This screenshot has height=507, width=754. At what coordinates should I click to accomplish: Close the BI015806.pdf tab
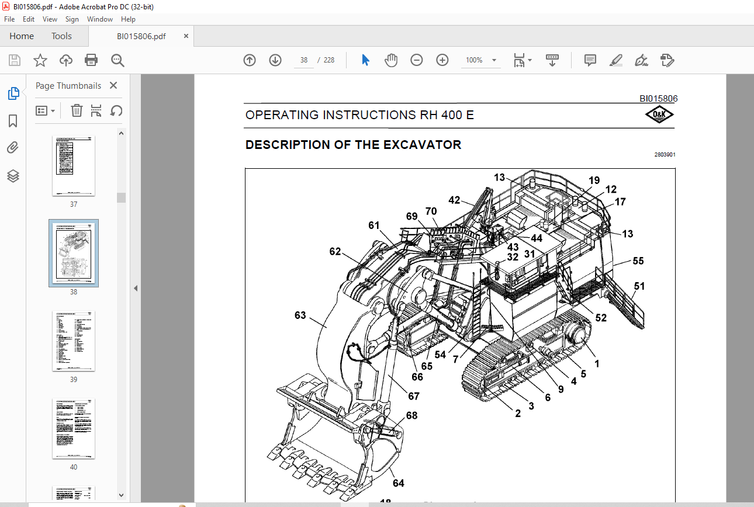click(186, 36)
